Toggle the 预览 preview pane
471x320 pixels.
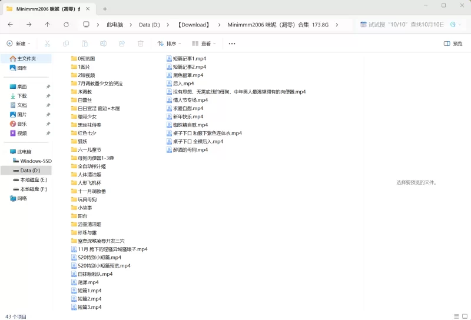[453, 44]
